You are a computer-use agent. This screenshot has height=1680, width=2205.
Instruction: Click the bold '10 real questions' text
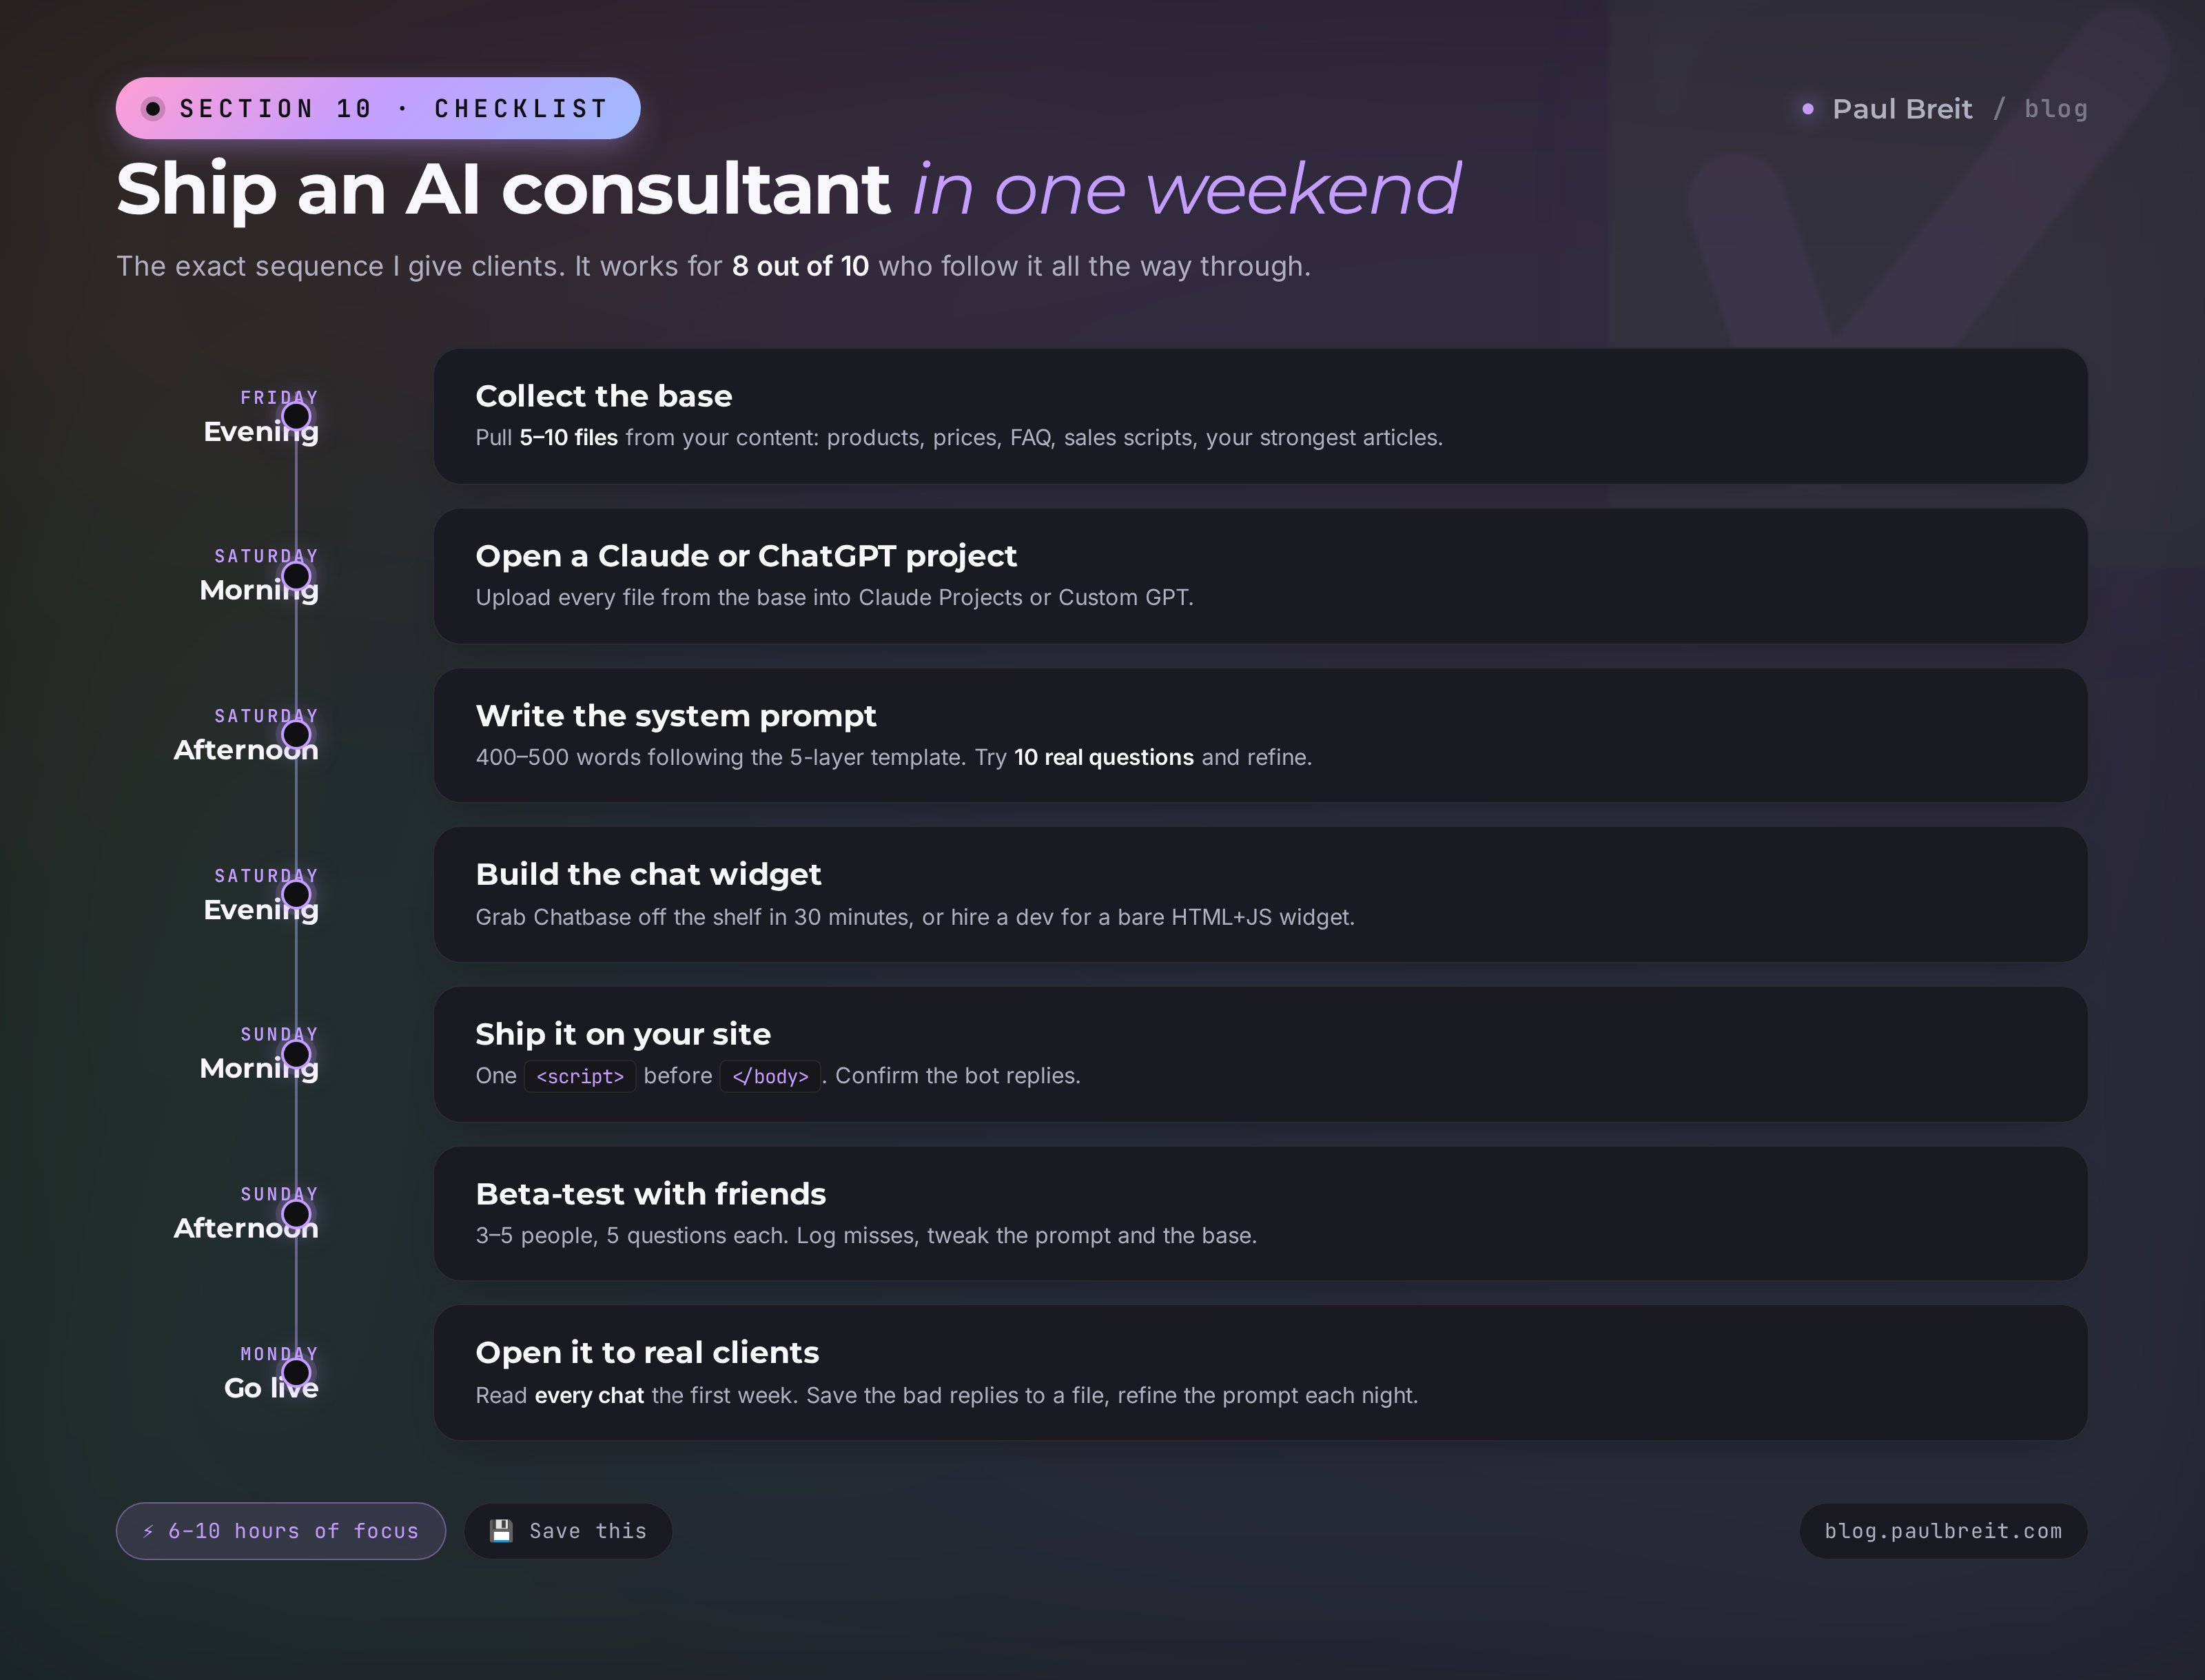[1104, 757]
